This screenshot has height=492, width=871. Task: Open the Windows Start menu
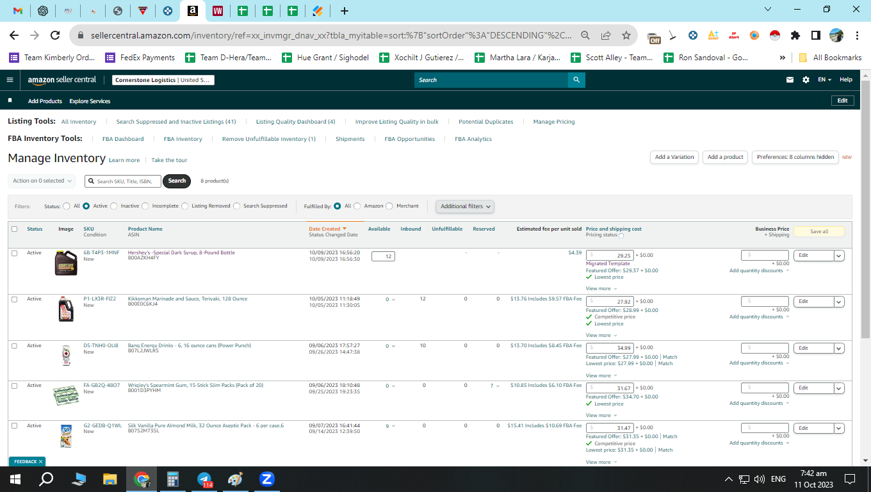point(15,479)
